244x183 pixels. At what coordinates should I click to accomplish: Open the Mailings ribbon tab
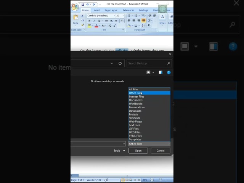point(143,10)
